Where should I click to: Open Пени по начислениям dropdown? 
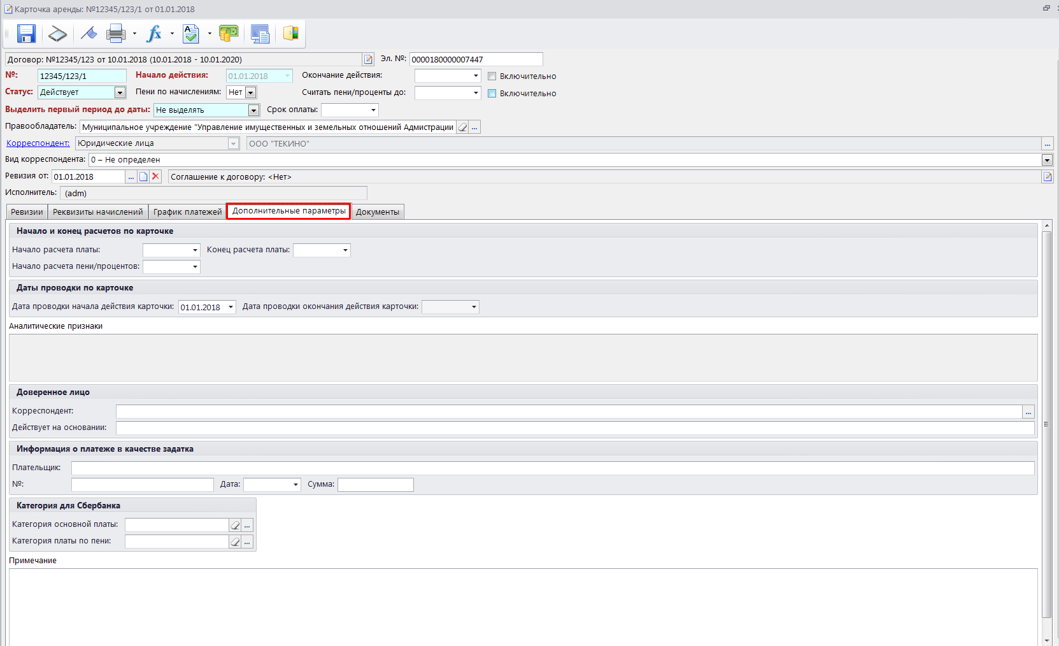point(251,92)
